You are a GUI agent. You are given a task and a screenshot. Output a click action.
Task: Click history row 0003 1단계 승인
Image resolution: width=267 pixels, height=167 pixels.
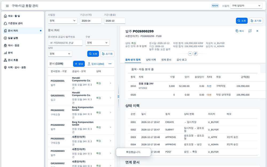tap(193, 137)
